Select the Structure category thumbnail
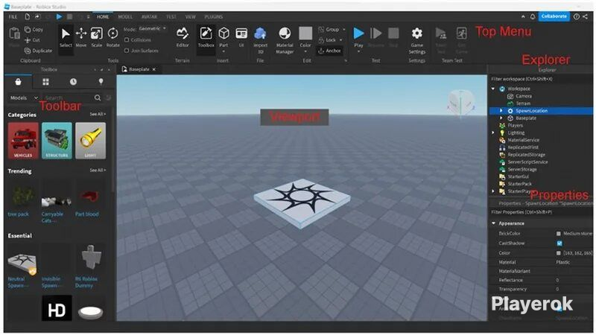Image resolution: width=596 pixels, height=335 pixels. tap(57, 141)
